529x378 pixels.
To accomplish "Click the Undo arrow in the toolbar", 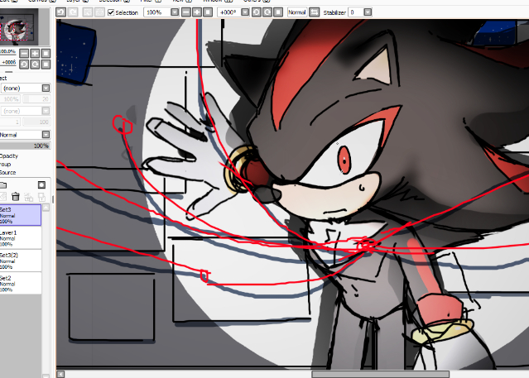I will 61,12.
